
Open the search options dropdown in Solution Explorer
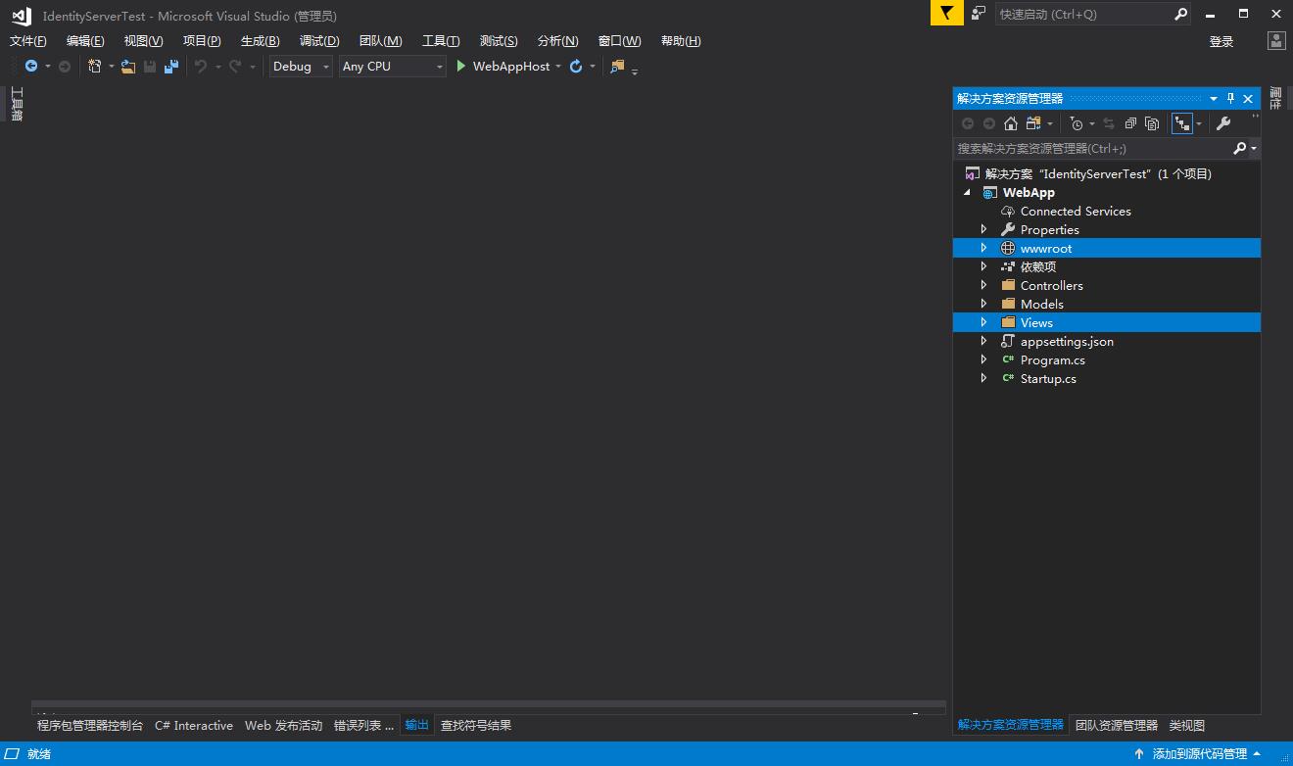[x=1254, y=149]
